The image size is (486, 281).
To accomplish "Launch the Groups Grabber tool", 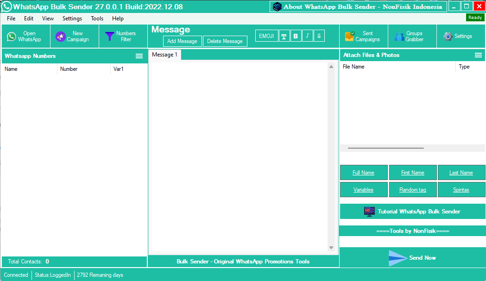I will [399, 37].
